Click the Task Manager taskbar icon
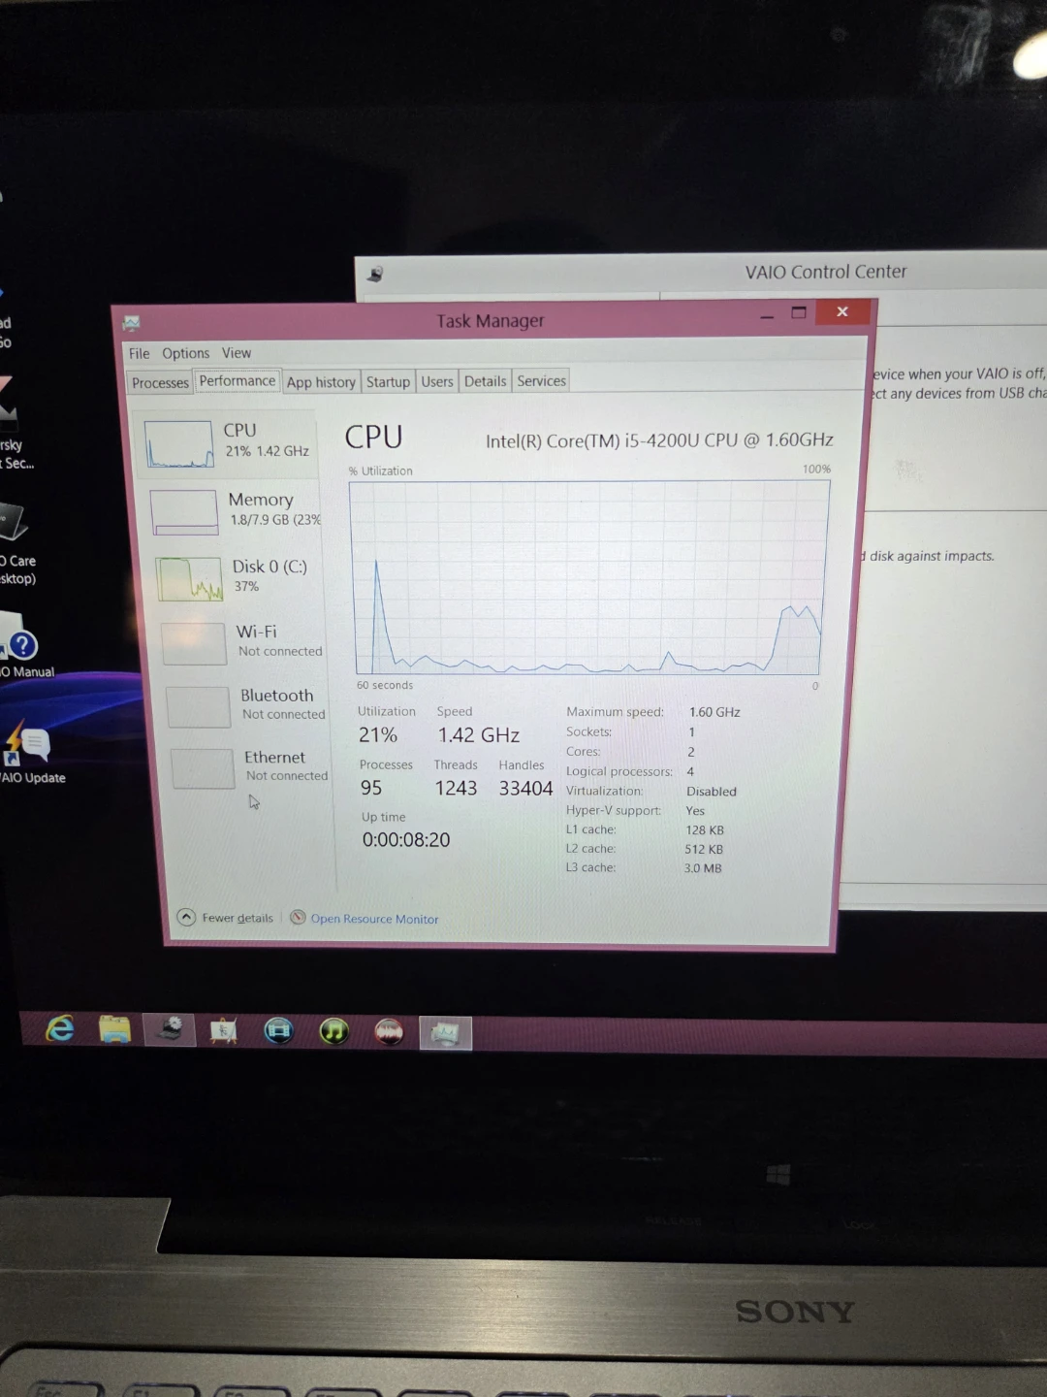1047x1397 pixels. pyautogui.click(x=445, y=1033)
